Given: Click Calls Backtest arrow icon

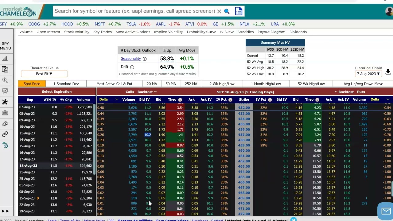Looking at the screenshot, I should click(155, 92).
